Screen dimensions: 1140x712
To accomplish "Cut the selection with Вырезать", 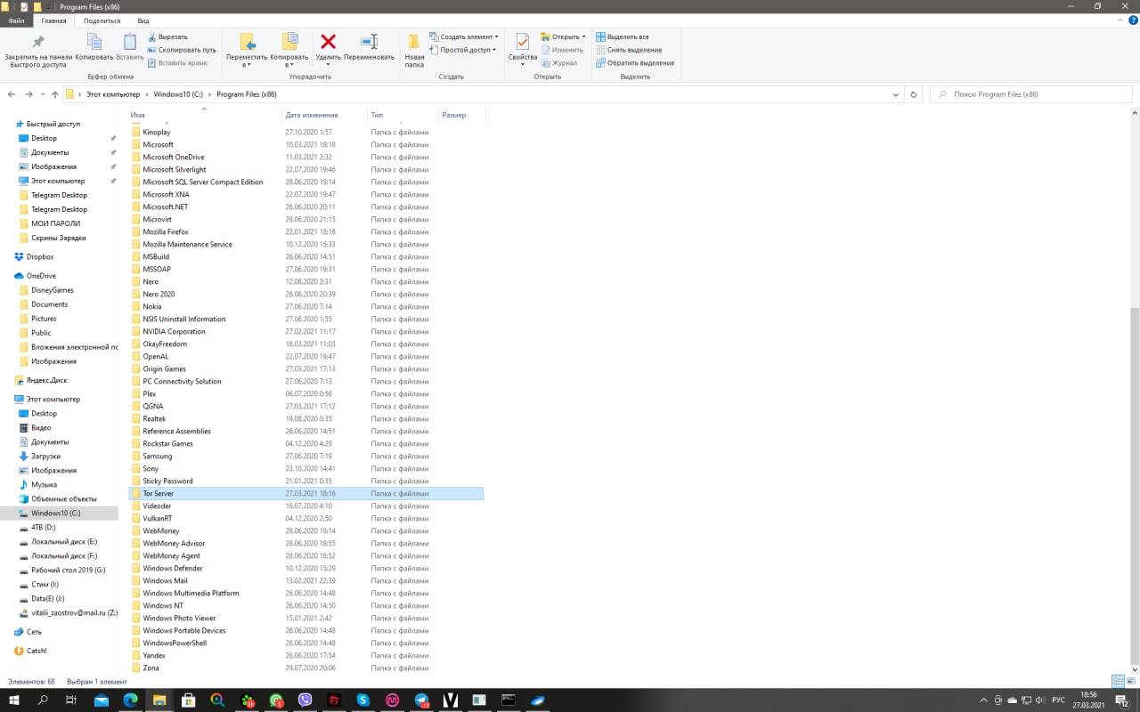I will (x=167, y=36).
